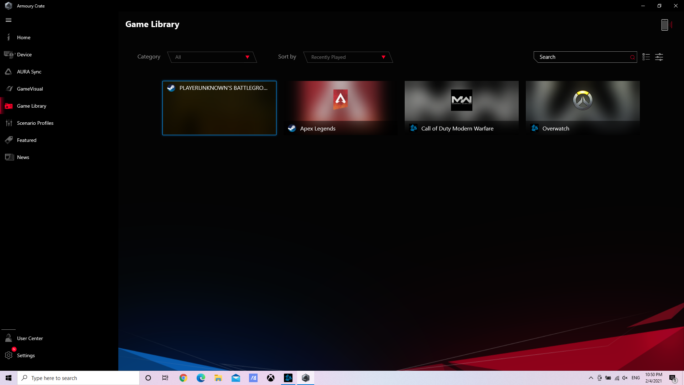Open Cortana from the taskbar
The height and width of the screenshot is (385, 684).
tap(148, 378)
